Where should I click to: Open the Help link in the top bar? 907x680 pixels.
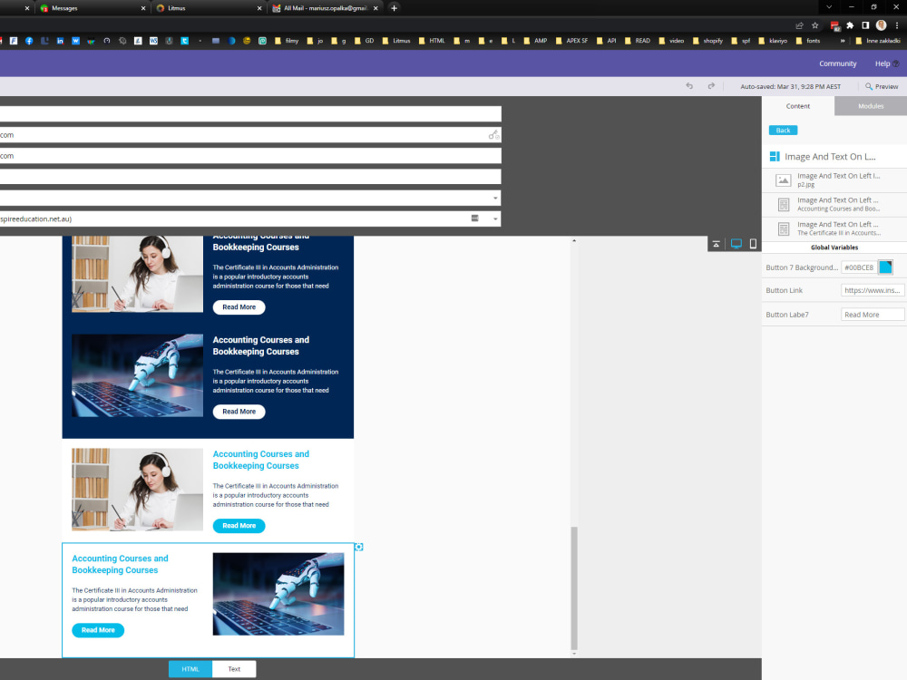coord(884,63)
